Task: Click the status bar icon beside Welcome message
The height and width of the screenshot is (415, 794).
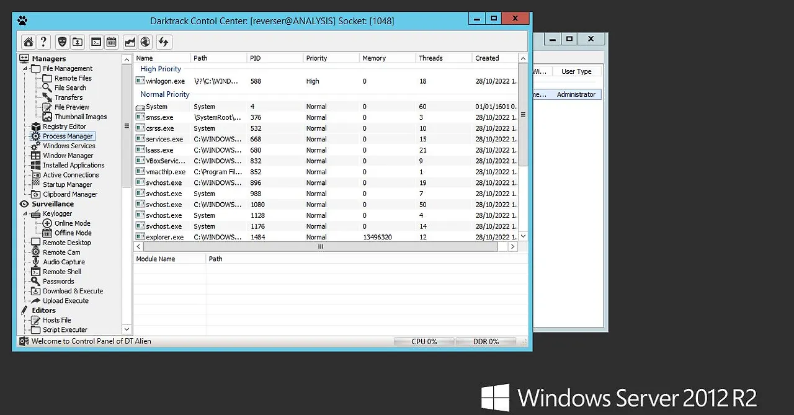Action: tap(24, 341)
